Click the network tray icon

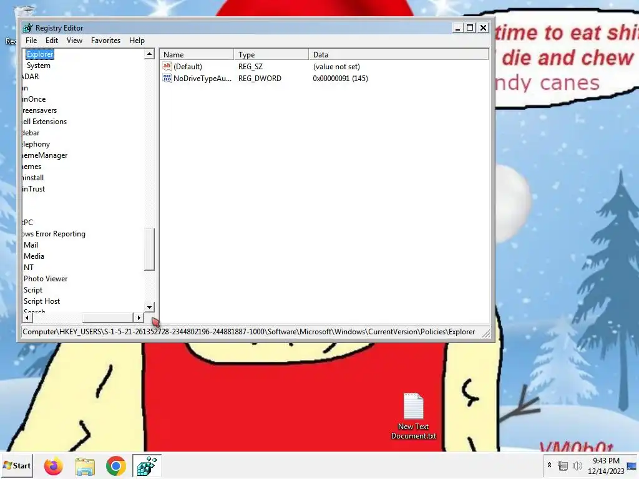pos(563,465)
